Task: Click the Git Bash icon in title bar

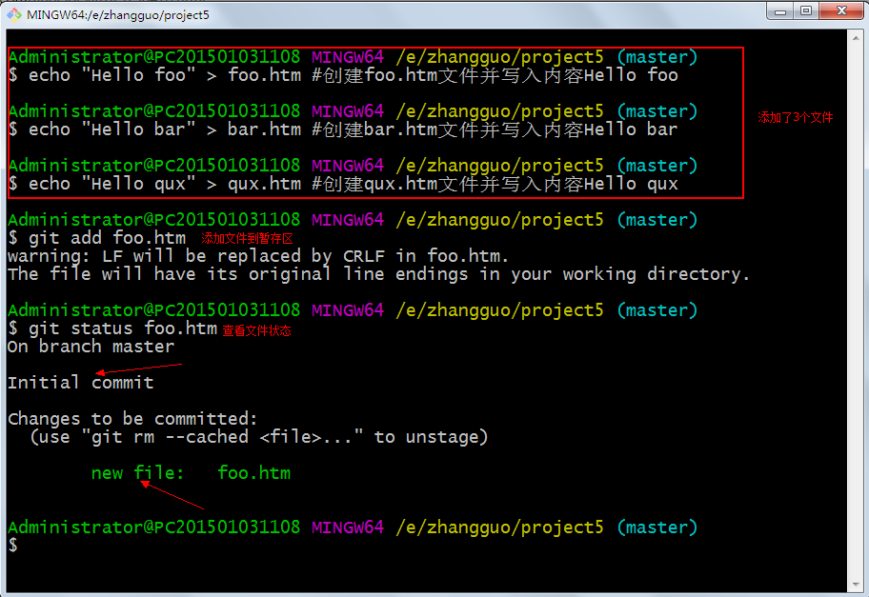Action: coord(14,14)
